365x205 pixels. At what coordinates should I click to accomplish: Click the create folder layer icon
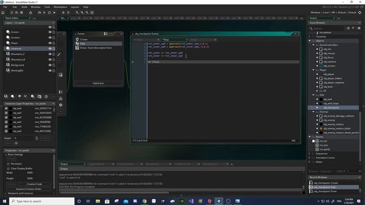click(x=39, y=96)
